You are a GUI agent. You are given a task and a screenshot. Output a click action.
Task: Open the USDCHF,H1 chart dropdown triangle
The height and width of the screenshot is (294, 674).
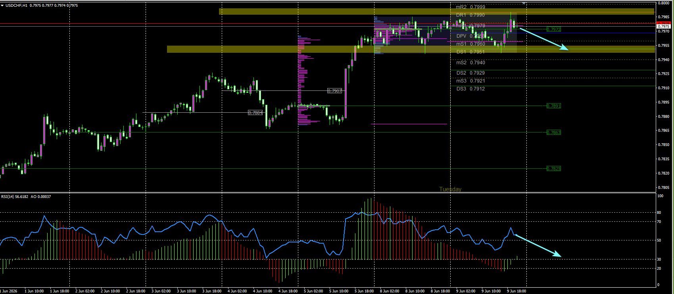(x=2, y=6)
